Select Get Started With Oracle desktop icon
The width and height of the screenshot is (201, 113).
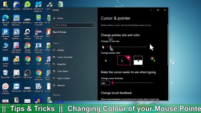[x=16, y=48]
